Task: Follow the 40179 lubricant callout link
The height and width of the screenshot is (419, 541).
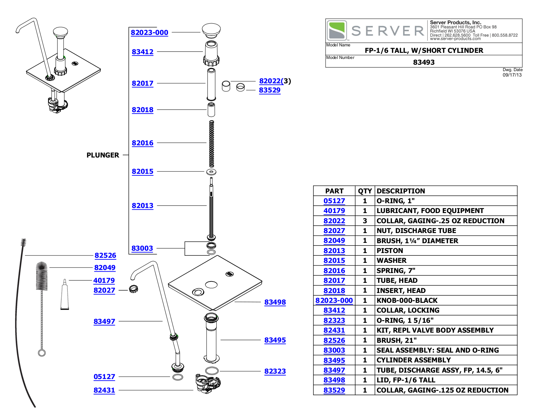Action: click(104, 280)
